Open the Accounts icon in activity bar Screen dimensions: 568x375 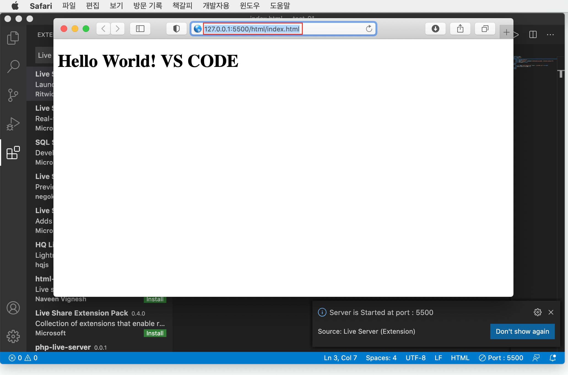[x=13, y=308]
